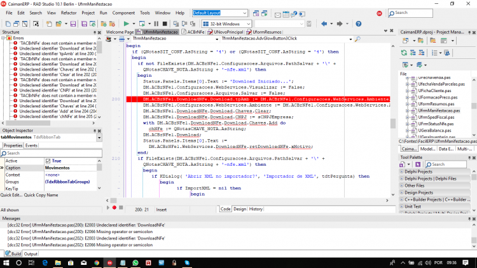Click the Object Inspector search field
The width and height of the screenshot is (477, 268).
pos(51,154)
